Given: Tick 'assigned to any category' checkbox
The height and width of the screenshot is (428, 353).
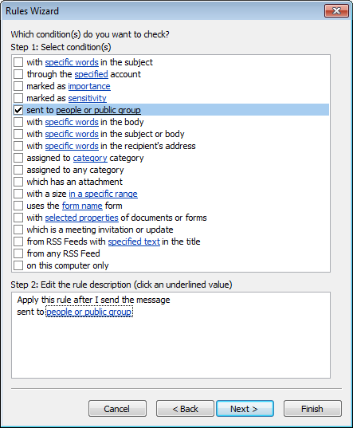Looking at the screenshot, I should tap(18, 170).
